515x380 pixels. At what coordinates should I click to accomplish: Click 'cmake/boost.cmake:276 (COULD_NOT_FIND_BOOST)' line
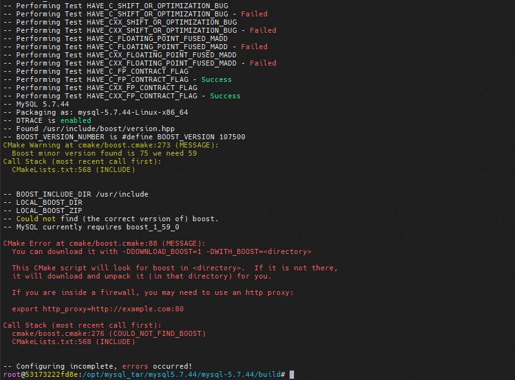pyautogui.click(x=109, y=333)
